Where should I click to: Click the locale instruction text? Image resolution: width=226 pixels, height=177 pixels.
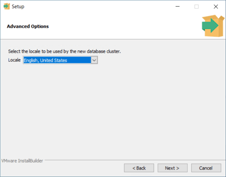pos(64,51)
